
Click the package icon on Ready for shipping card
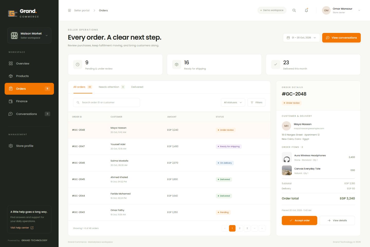177,65
